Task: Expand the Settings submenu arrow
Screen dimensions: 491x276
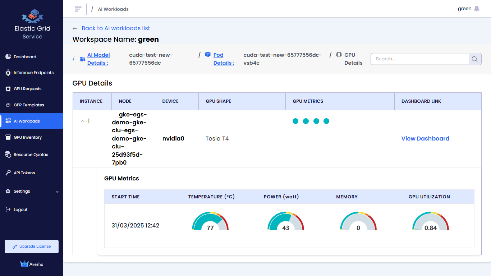Action: tap(57, 192)
